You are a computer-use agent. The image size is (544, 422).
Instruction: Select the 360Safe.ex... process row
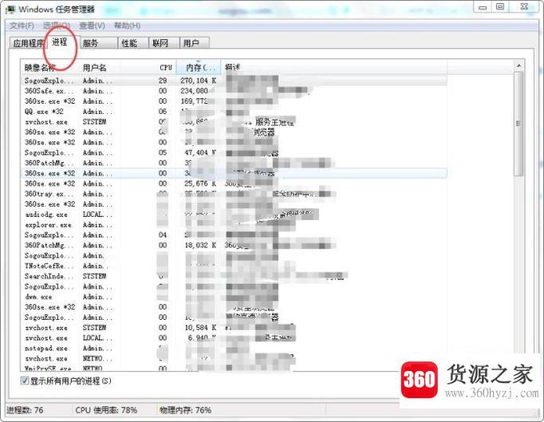[235, 91]
